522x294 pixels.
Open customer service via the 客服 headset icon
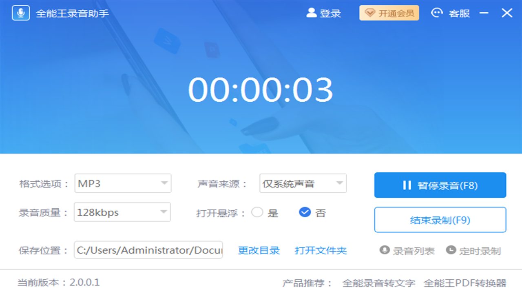437,13
